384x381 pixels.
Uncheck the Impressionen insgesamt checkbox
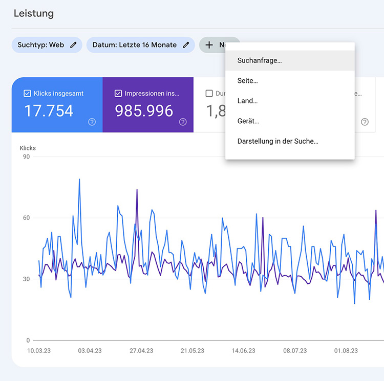pyautogui.click(x=118, y=94)
